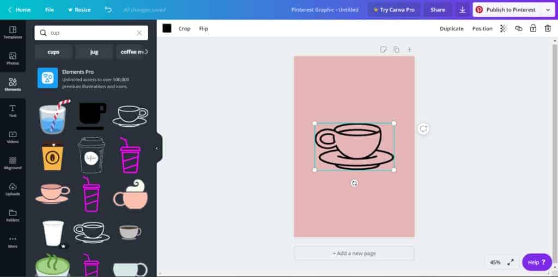Click the rotate handle below the cup
Image resolution: width=558 pixels, height=277 pixels.
point(354,183)
